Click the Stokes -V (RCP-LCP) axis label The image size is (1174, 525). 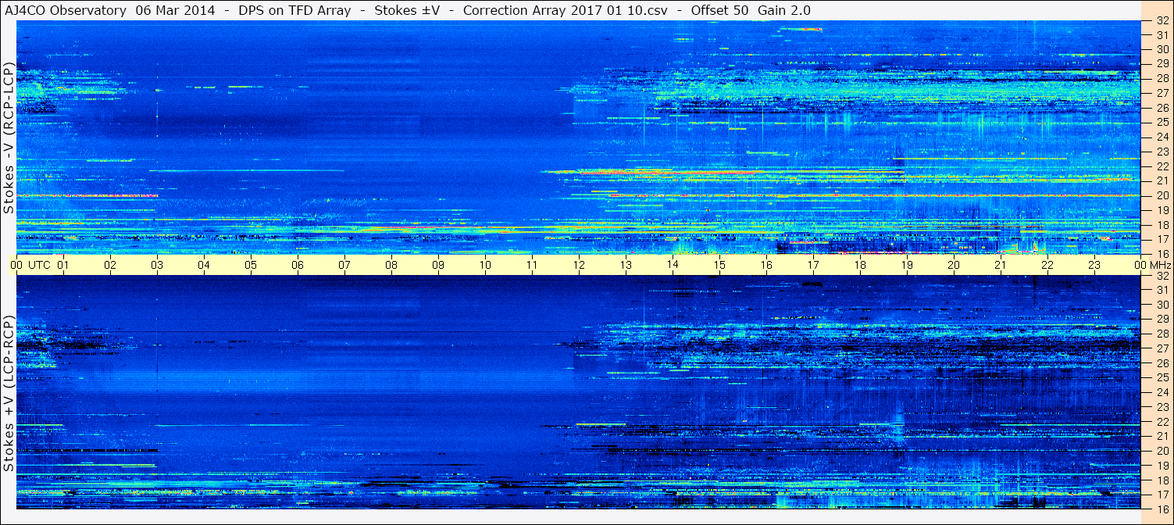coord(9,138)
